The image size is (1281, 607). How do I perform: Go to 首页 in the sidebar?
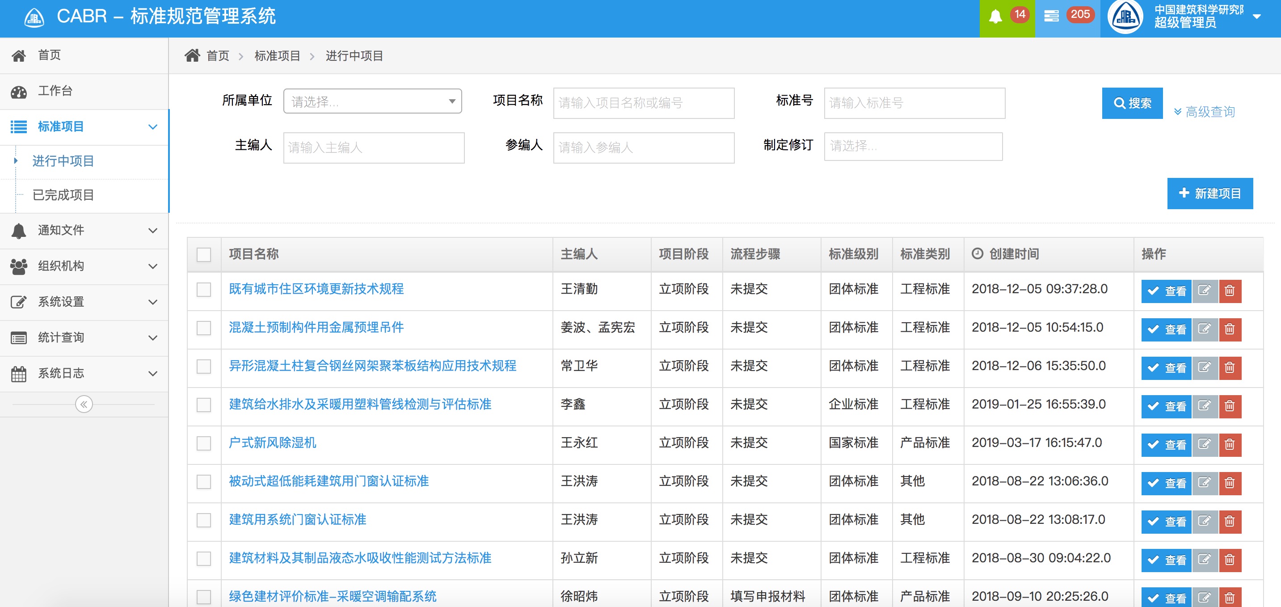point(84,55)
